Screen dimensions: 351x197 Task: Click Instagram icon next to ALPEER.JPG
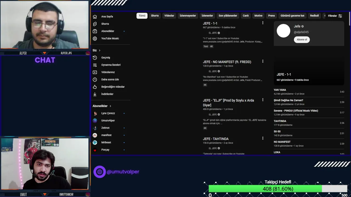(x=88, y=53)
